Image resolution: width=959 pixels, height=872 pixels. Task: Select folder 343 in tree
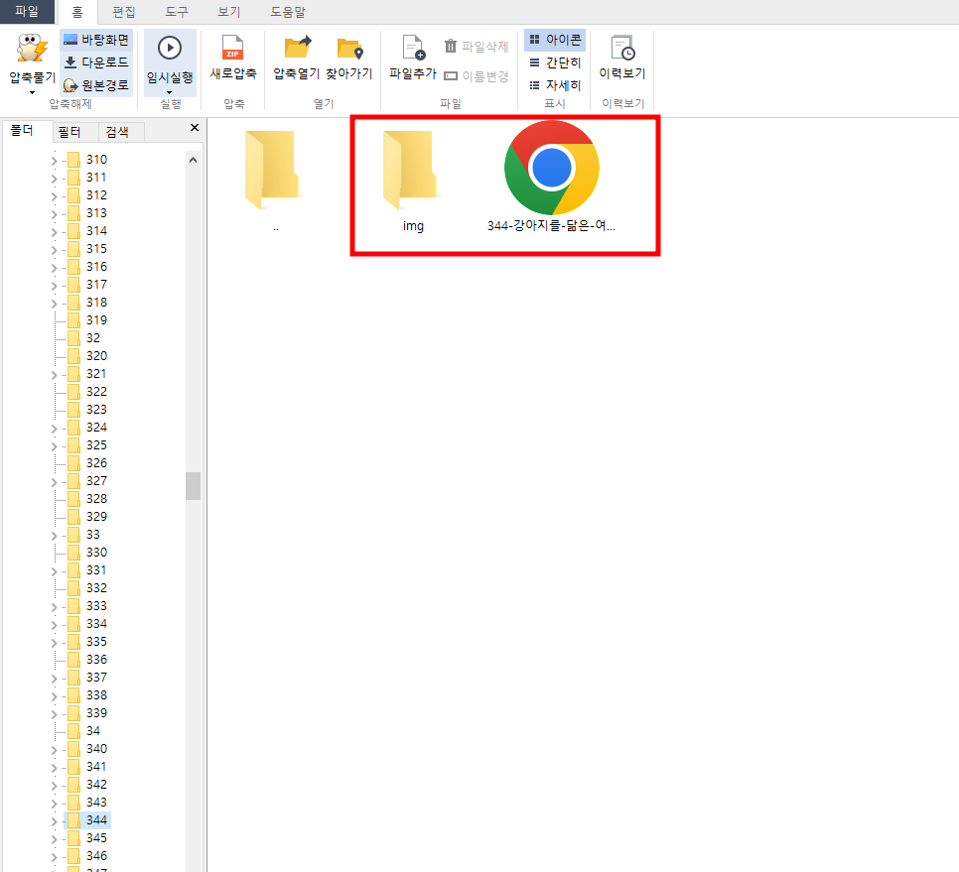(x=96, y=803)
